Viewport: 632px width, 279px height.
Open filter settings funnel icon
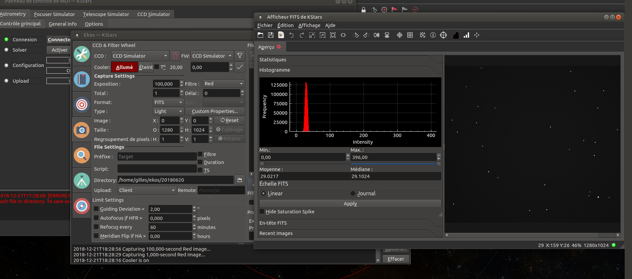pos(240,56)
